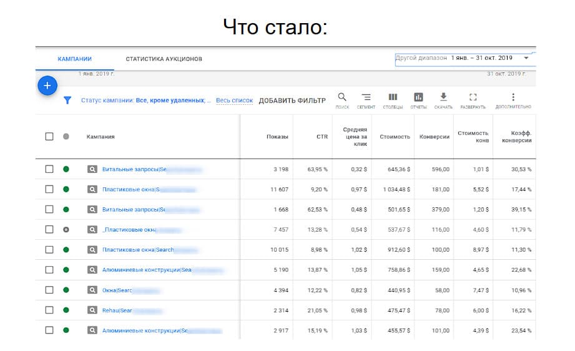This screenshot has height=351, width=575.
Task: Tick checkbox for Rehau|Search row
Action: (49, 310)
